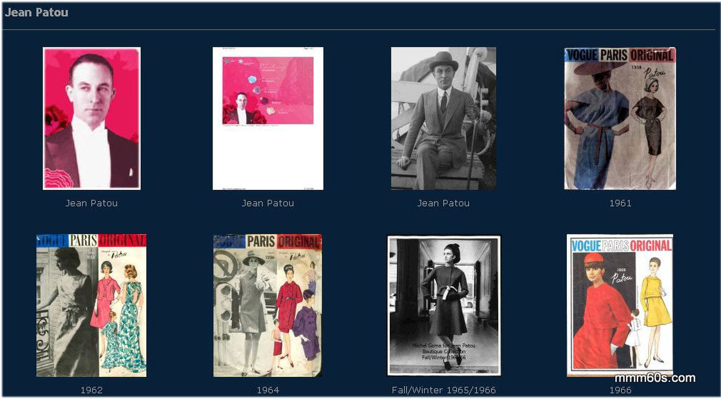The image size is (721, 399).
Task: Open the pink Jean Patou portrait thumbnail
Action: [92, 119]
